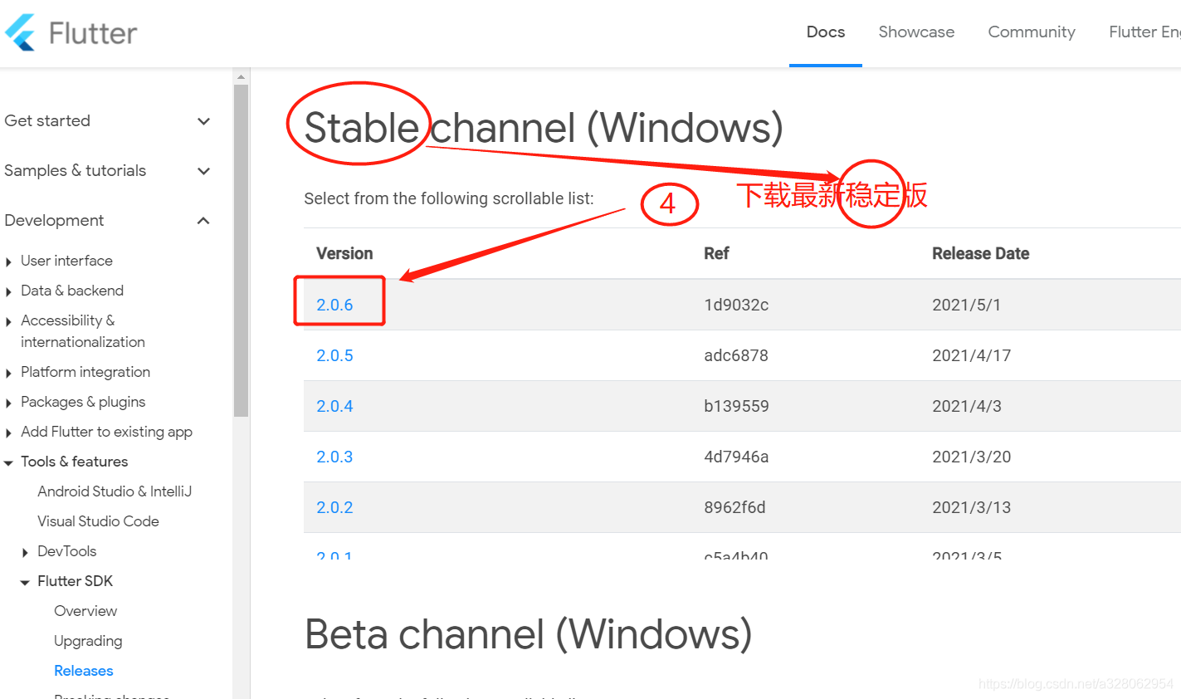Click the Tools & features tree item
Viewport: 1181px width, 699px height.
[75, 462]
